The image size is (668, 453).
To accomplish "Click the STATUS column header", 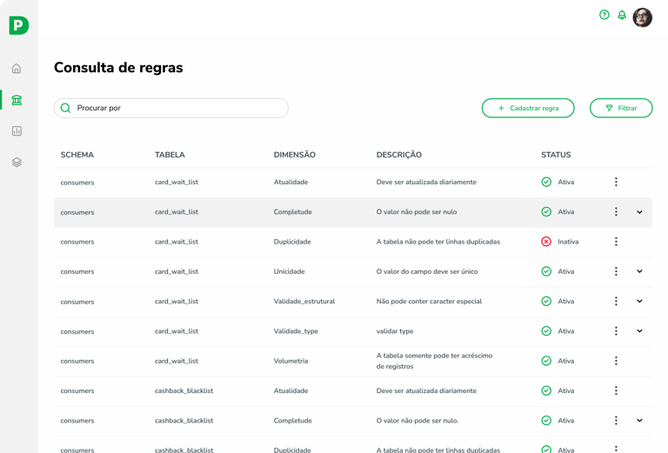I will [x=556, y=155].
